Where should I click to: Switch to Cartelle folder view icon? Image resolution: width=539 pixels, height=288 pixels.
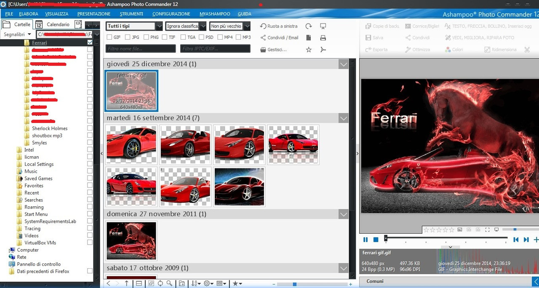(6, 24)
